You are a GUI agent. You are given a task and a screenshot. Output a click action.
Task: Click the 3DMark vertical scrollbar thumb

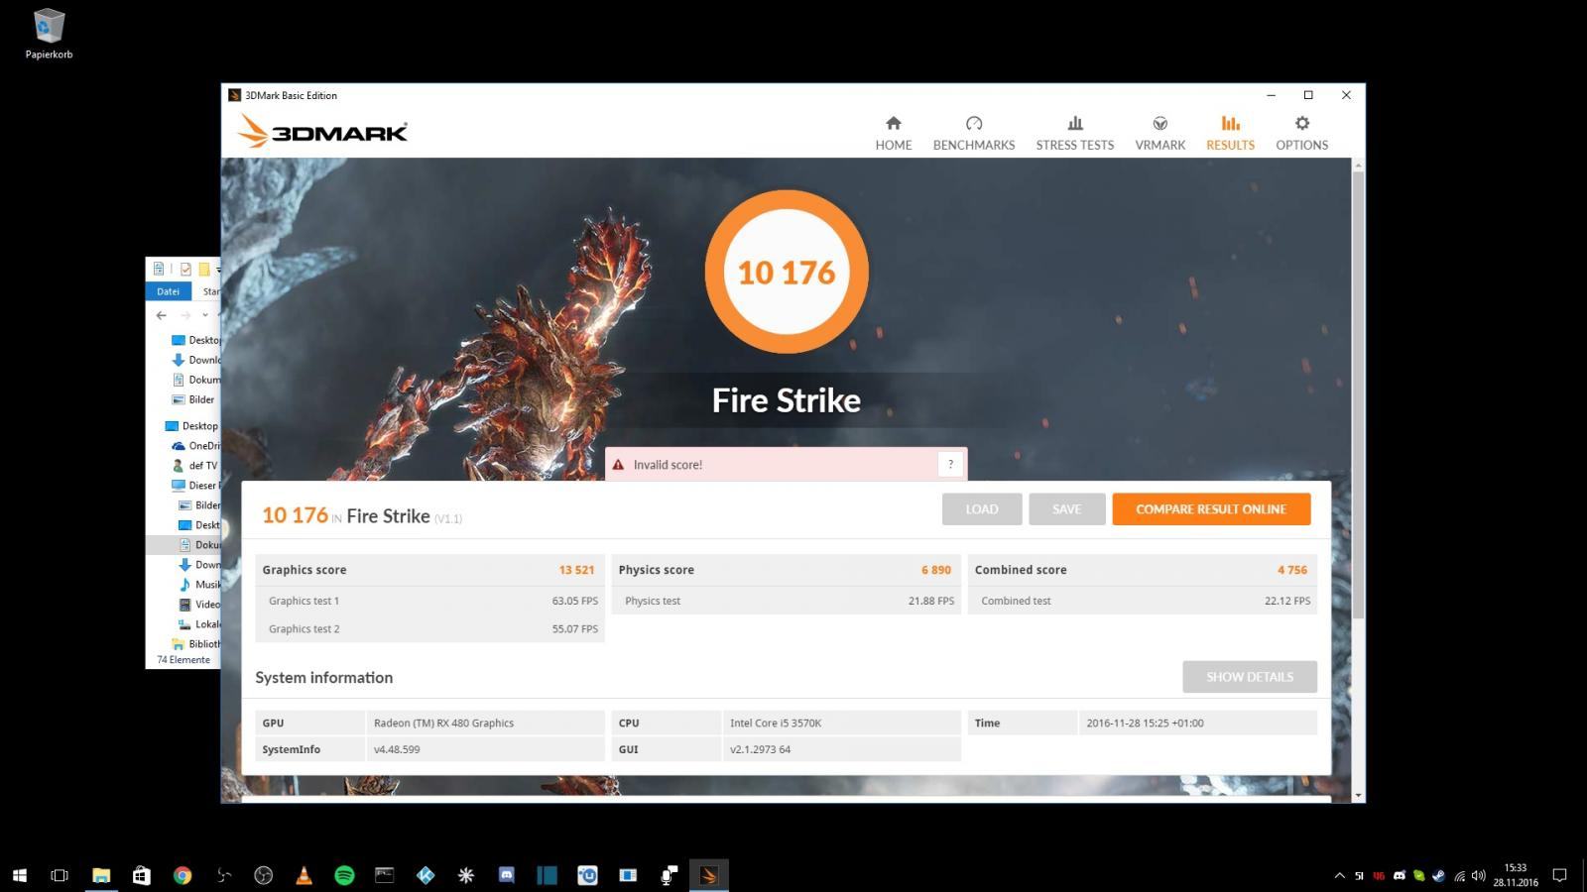coord(1358,394)
